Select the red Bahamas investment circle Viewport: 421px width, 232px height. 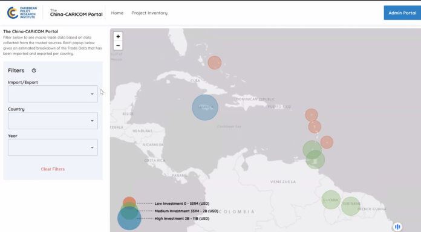(x=215, y=63)
